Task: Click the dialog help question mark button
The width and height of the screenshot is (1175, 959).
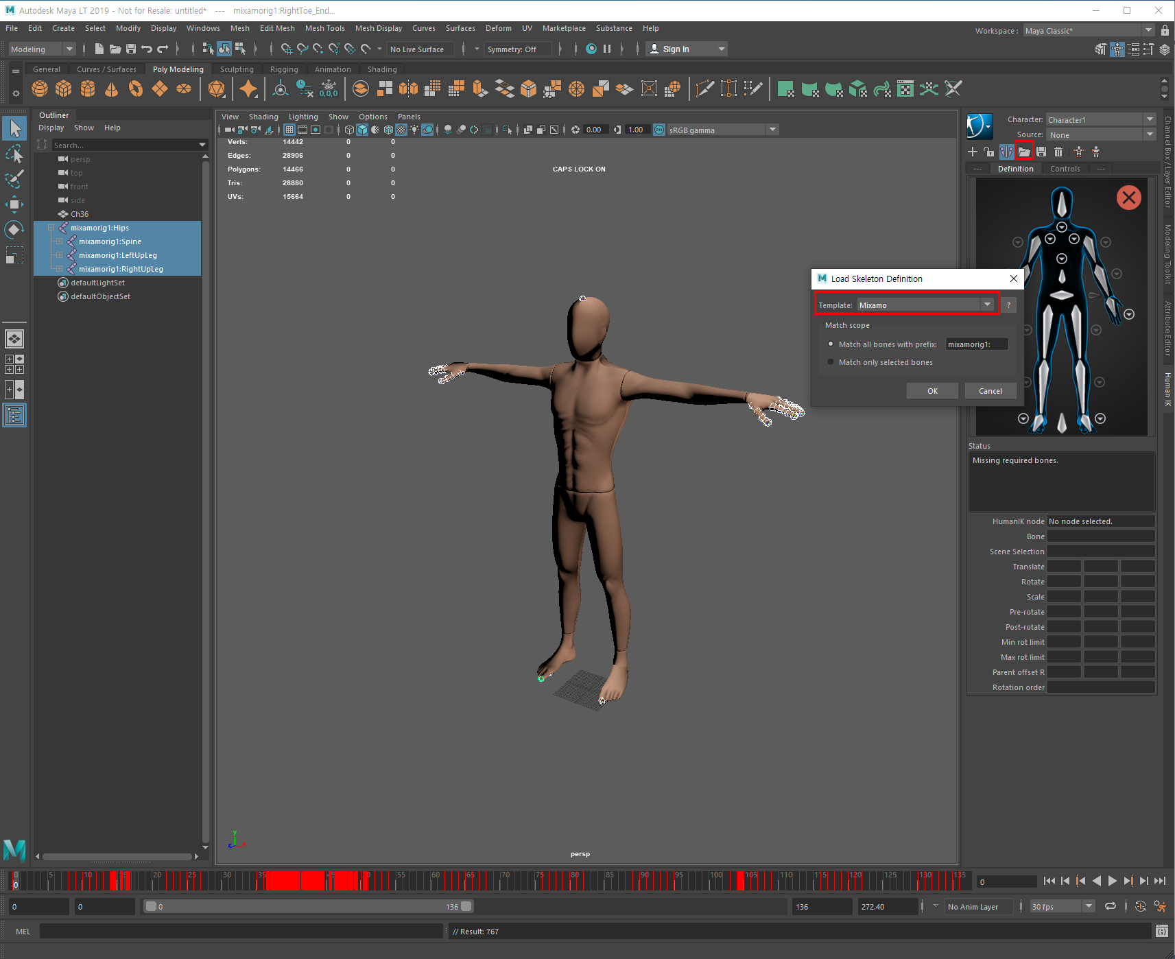Action: [x=1008, y=305]
